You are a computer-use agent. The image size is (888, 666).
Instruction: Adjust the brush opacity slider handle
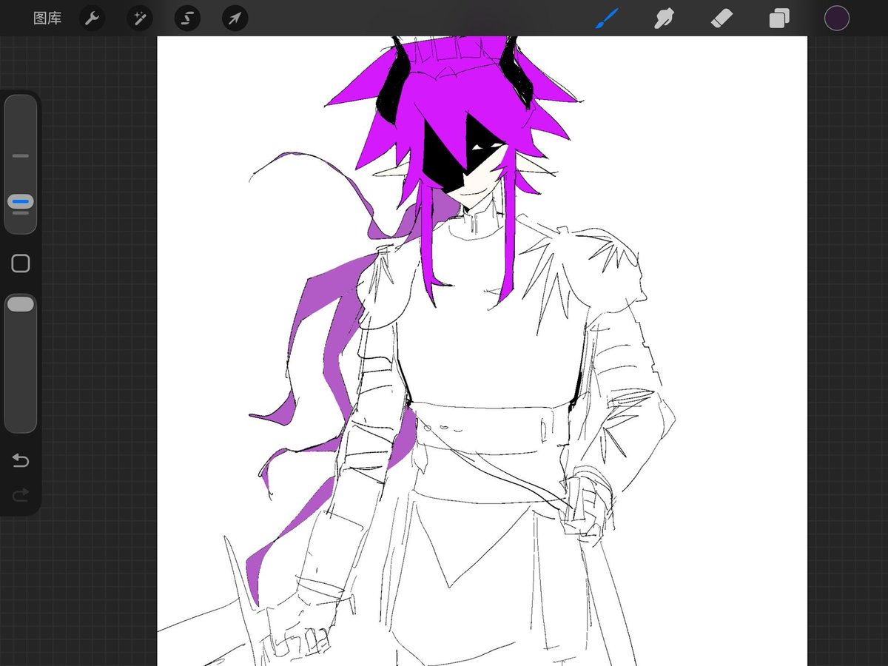click(21, 304)
